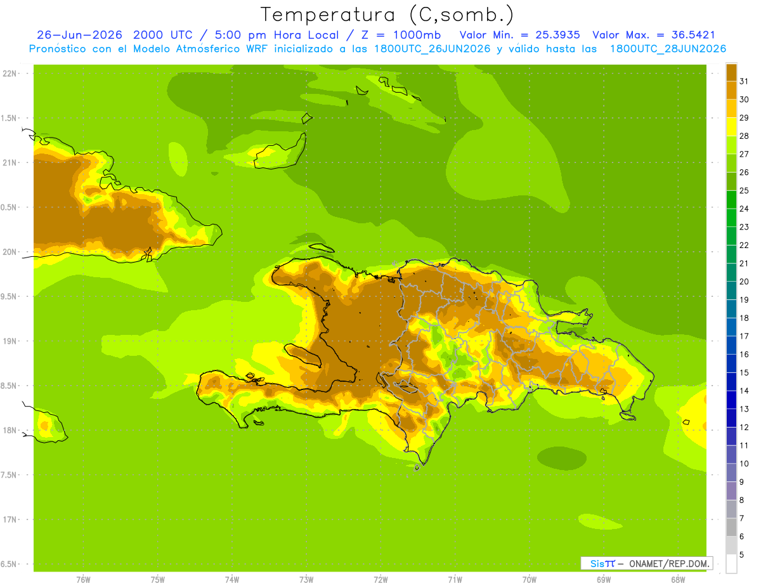The image size is (761, 588).
Task: Click the "27" color scale label
Action: 744,154
